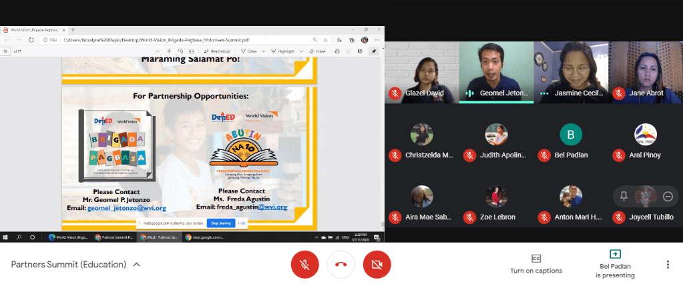This screenshot has height=286, width=683.
Task: Click the Windows Start button
Action: point(5,237)
